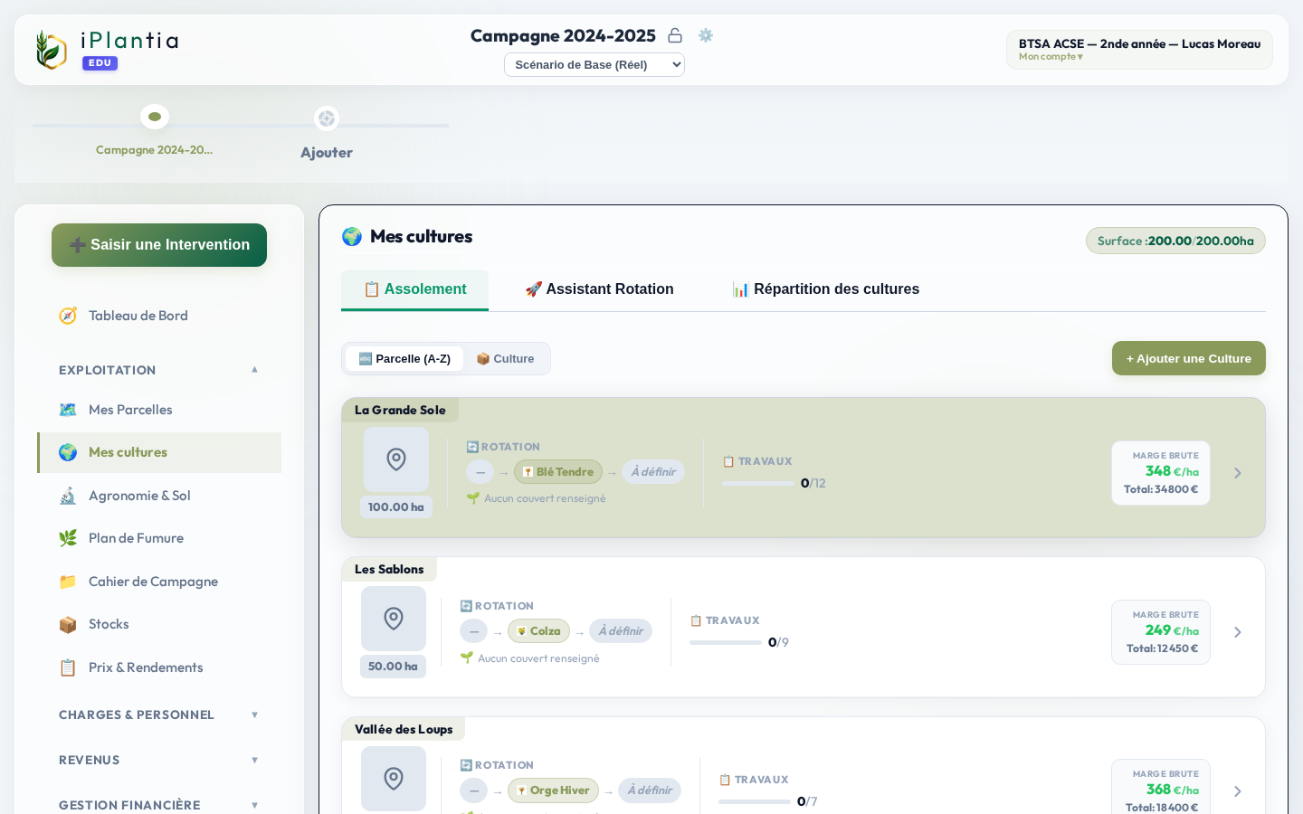Click the Mes Parcelles map icon
The width and height of the screenshot is (1303, 814).
coord(68,410)
